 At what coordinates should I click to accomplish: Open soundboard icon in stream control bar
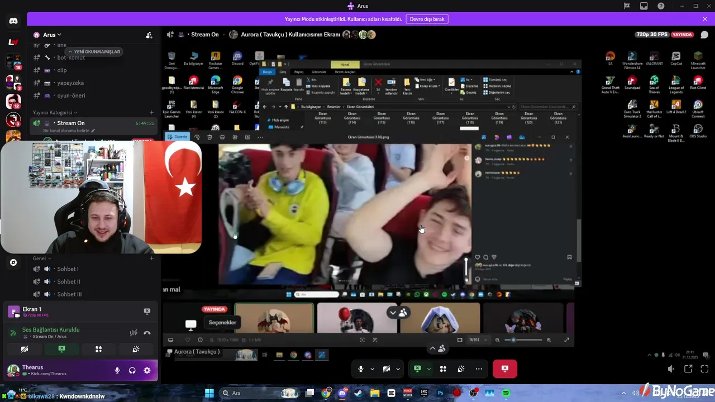tap(461, 369)
